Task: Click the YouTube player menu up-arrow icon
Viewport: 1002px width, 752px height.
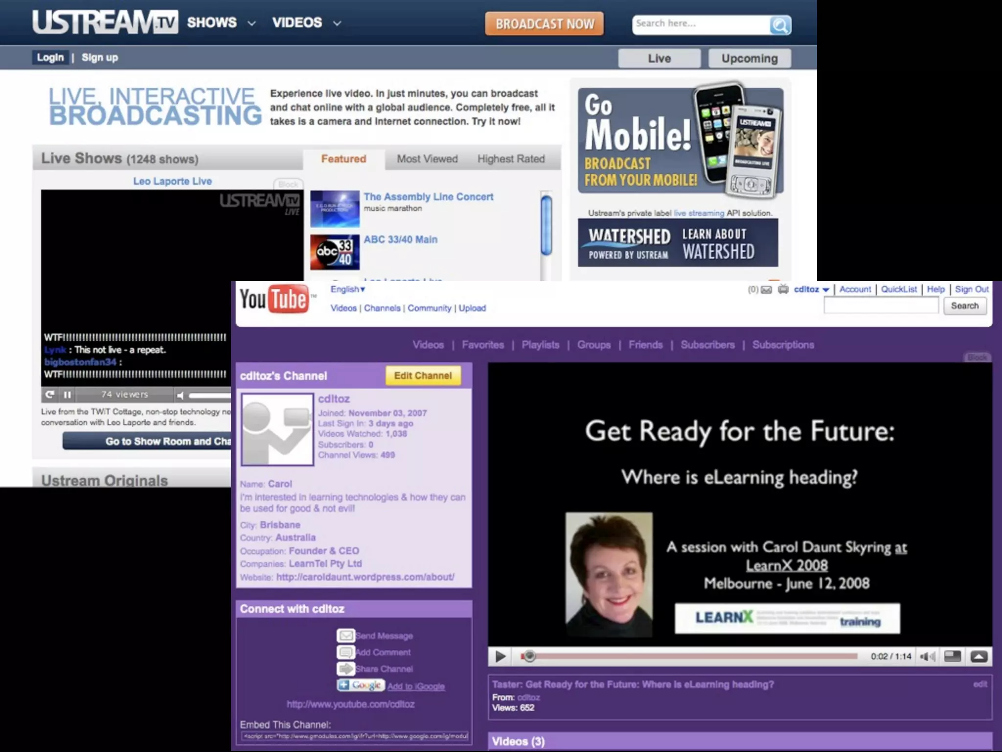Action: pyautogui.click(x=979, y=657)
